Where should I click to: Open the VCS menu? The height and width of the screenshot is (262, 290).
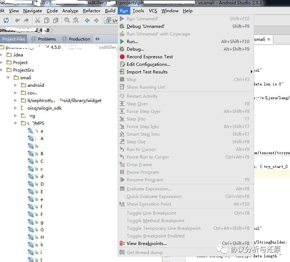(x=153, y=11)
